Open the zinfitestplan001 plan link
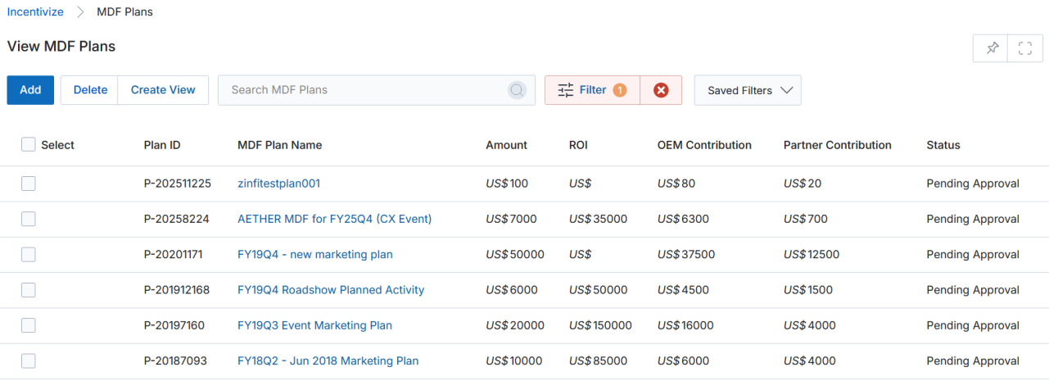This screenshot has height=381, width=1049. pyautogui.click(x=278, y=184)
